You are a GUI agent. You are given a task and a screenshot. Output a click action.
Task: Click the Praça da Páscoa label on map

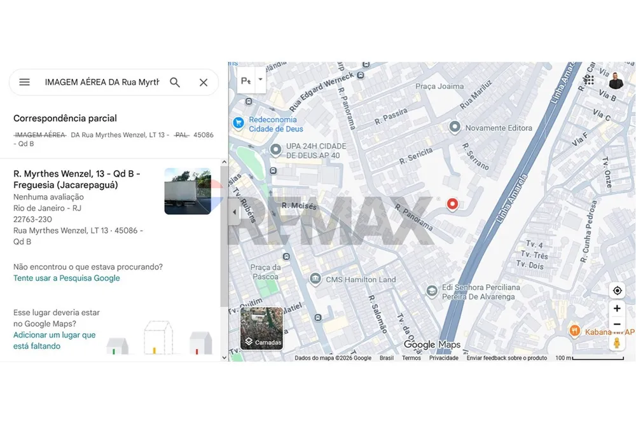(x=265, y=272)
